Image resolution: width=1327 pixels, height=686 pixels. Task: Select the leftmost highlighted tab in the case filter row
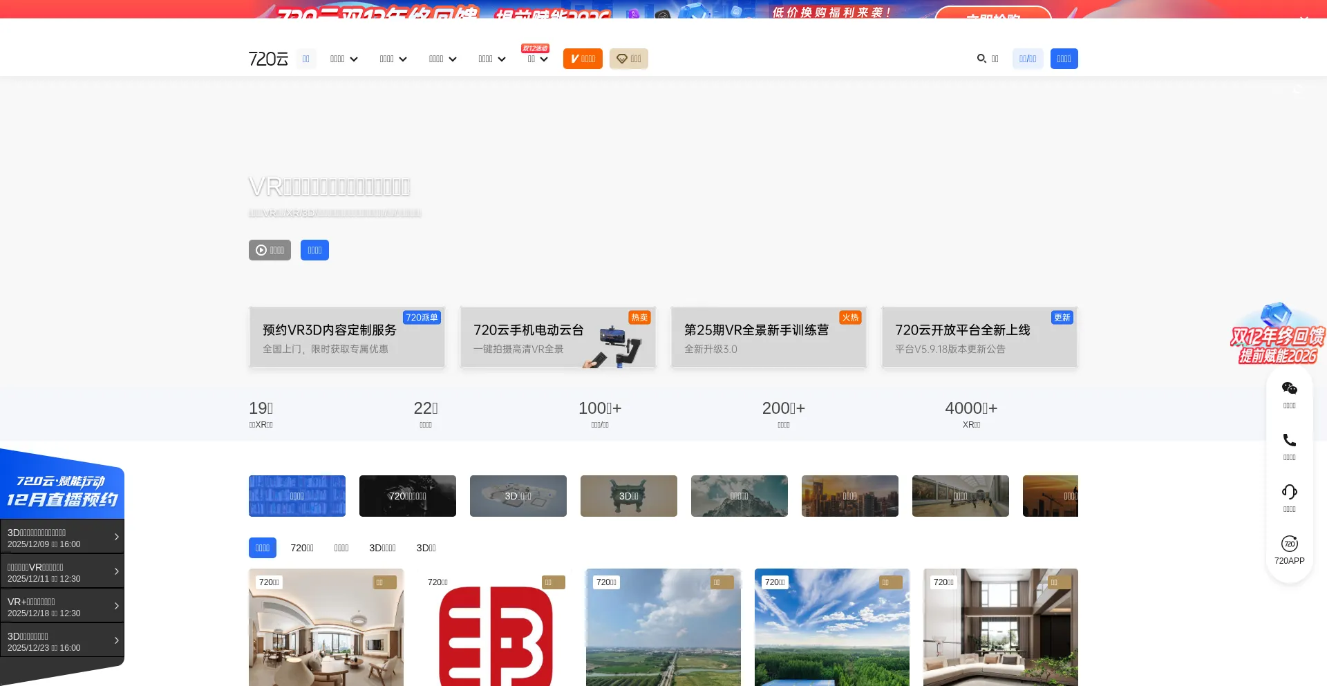click(x=262, y=548)
